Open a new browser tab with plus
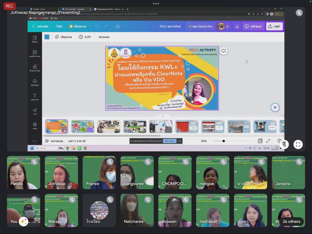 pos(127,9)
